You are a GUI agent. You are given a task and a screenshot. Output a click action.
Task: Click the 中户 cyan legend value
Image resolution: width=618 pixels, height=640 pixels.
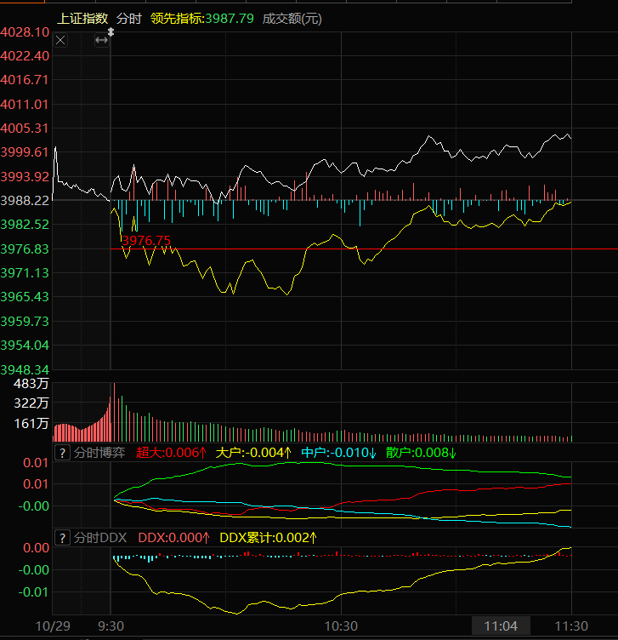point(337,453)
